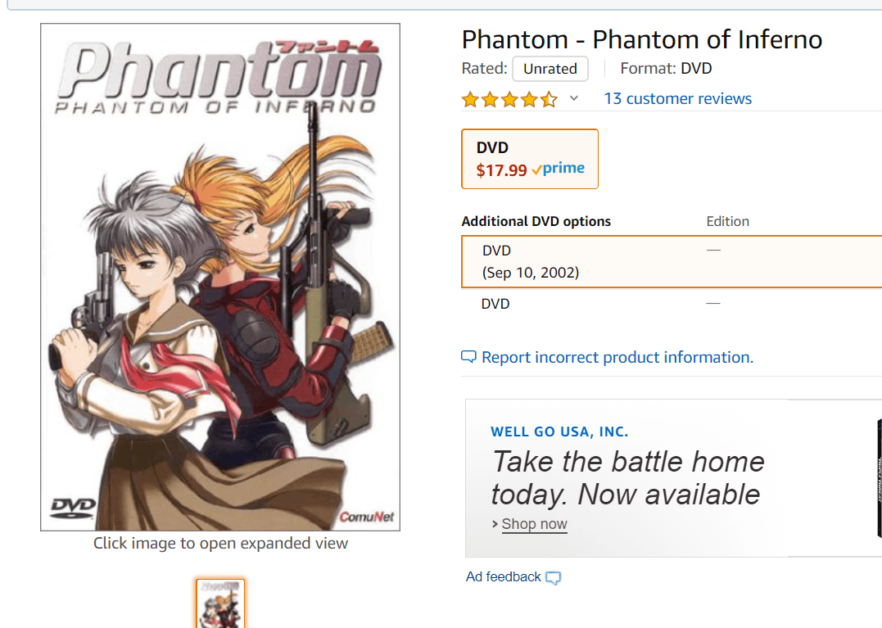This screenshot has height=628, width=882.
Task: Choose the second DVD option row
Action: click(x=672, y=304)
